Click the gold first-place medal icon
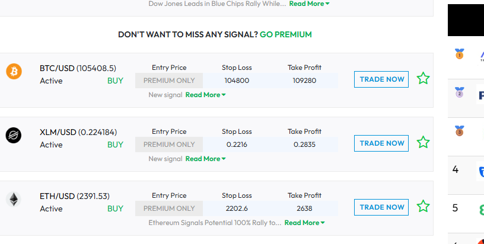This screenshot has height=244, width=484. 459,54
